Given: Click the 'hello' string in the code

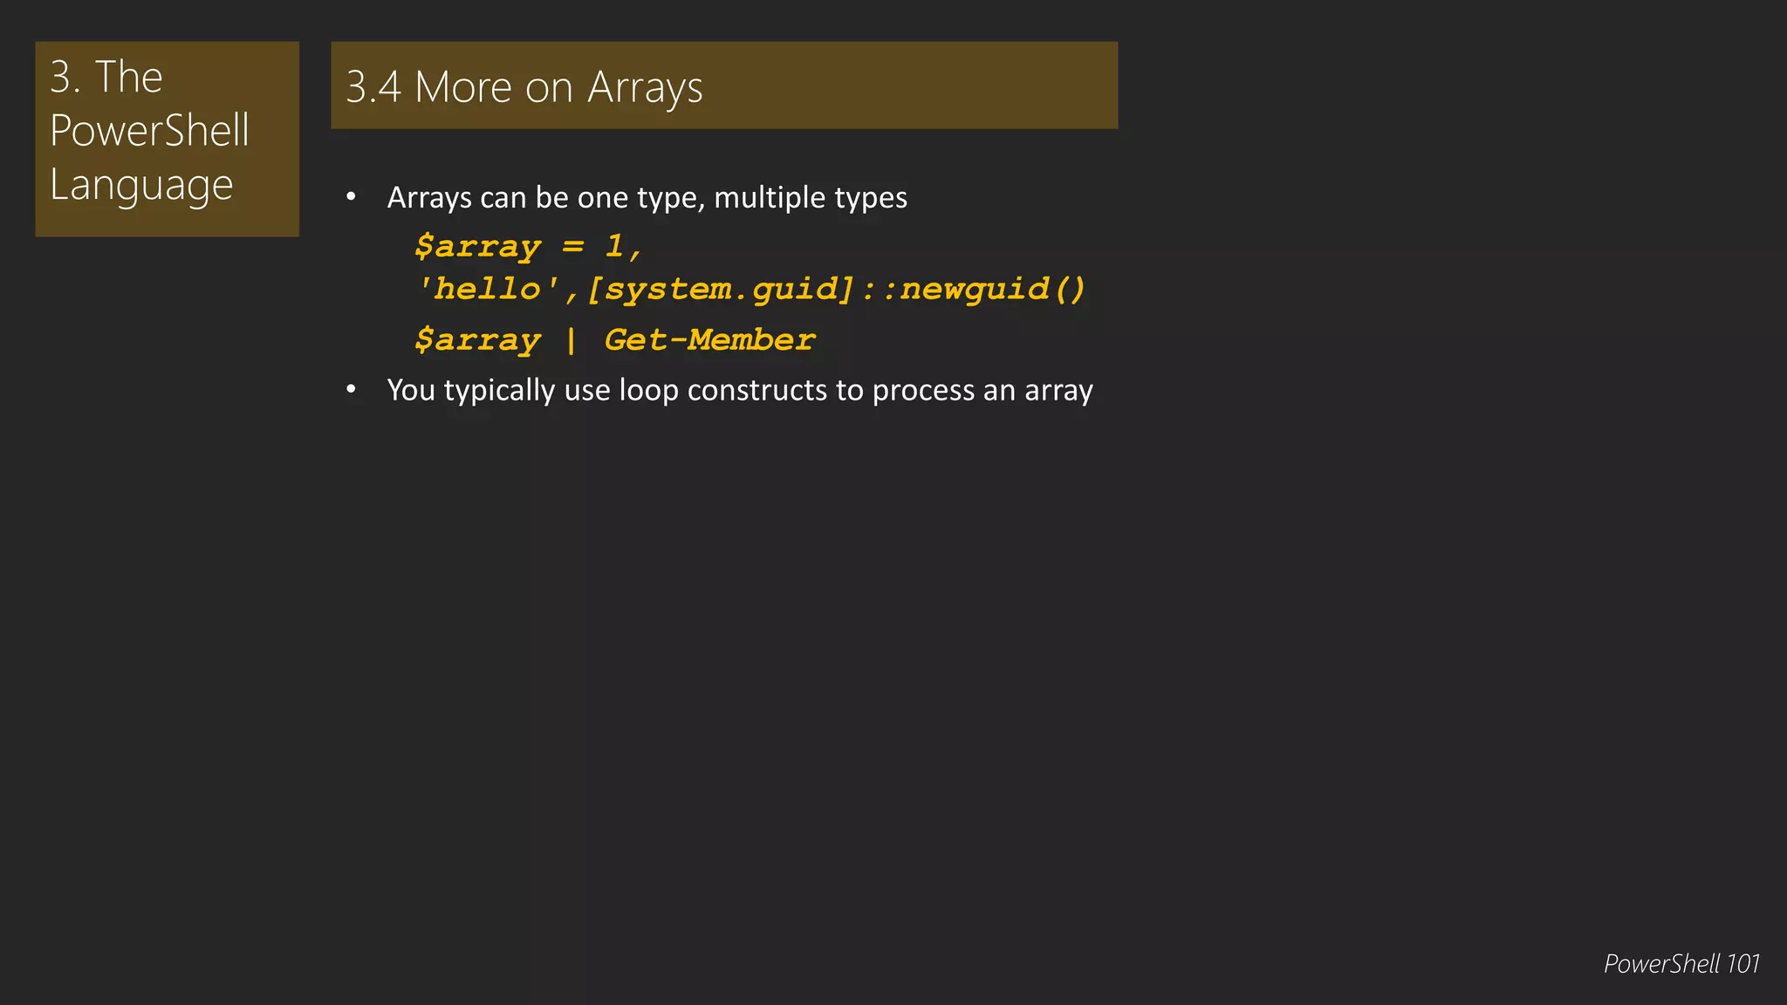Looking at the screenshot, I should point(488,289).
